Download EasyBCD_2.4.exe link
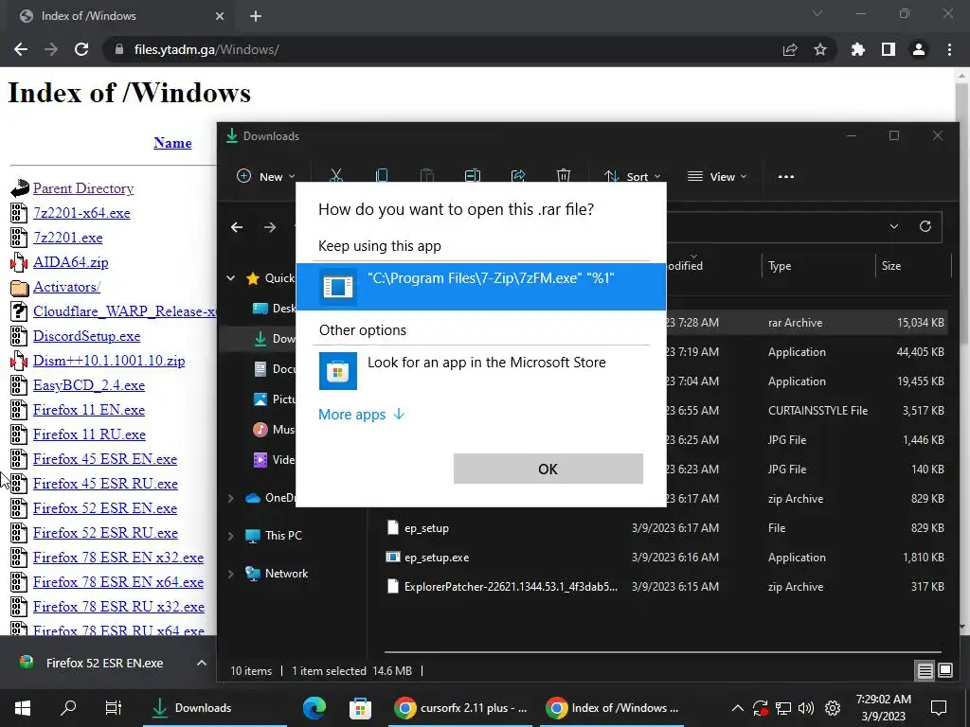The height and width of the screenshot is (727, 970). pos(89,385)
